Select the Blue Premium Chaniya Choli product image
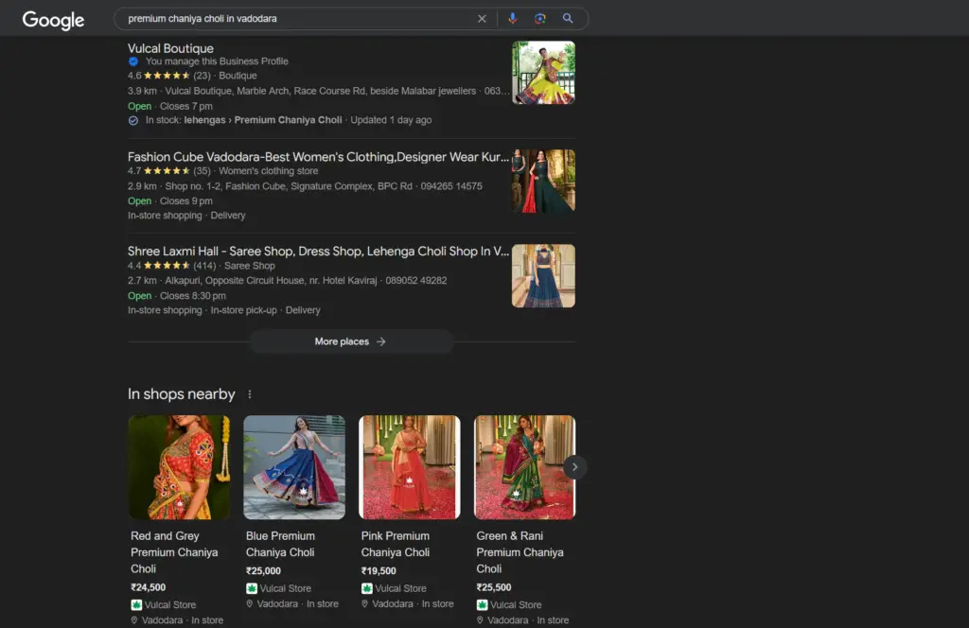The height and width of the screenshot is (628, 969). point(293,466)
